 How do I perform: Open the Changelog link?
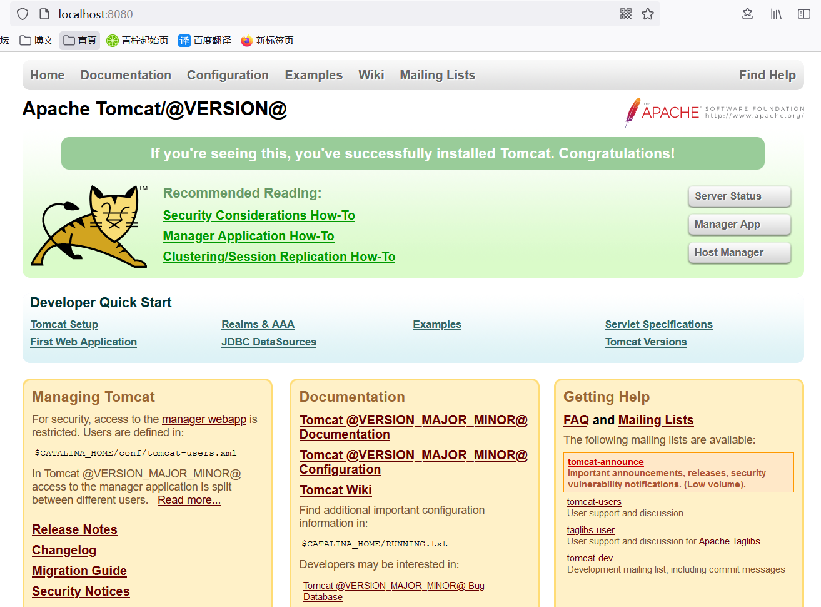(64, 550)
